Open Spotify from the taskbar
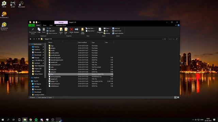The width and height of the screenshot is (218, 122). pos(36,120)
